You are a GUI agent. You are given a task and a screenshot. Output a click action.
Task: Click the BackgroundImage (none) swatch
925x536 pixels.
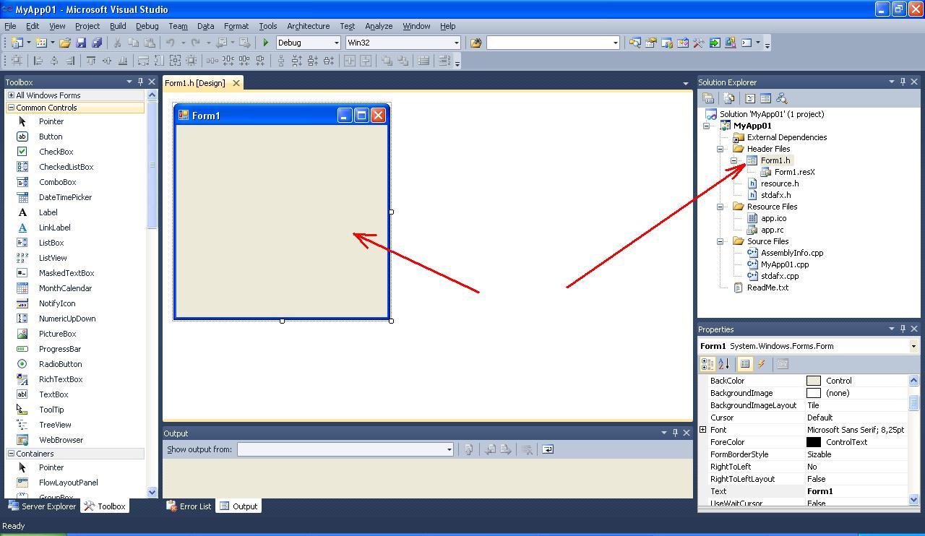(x=814, y=393)
